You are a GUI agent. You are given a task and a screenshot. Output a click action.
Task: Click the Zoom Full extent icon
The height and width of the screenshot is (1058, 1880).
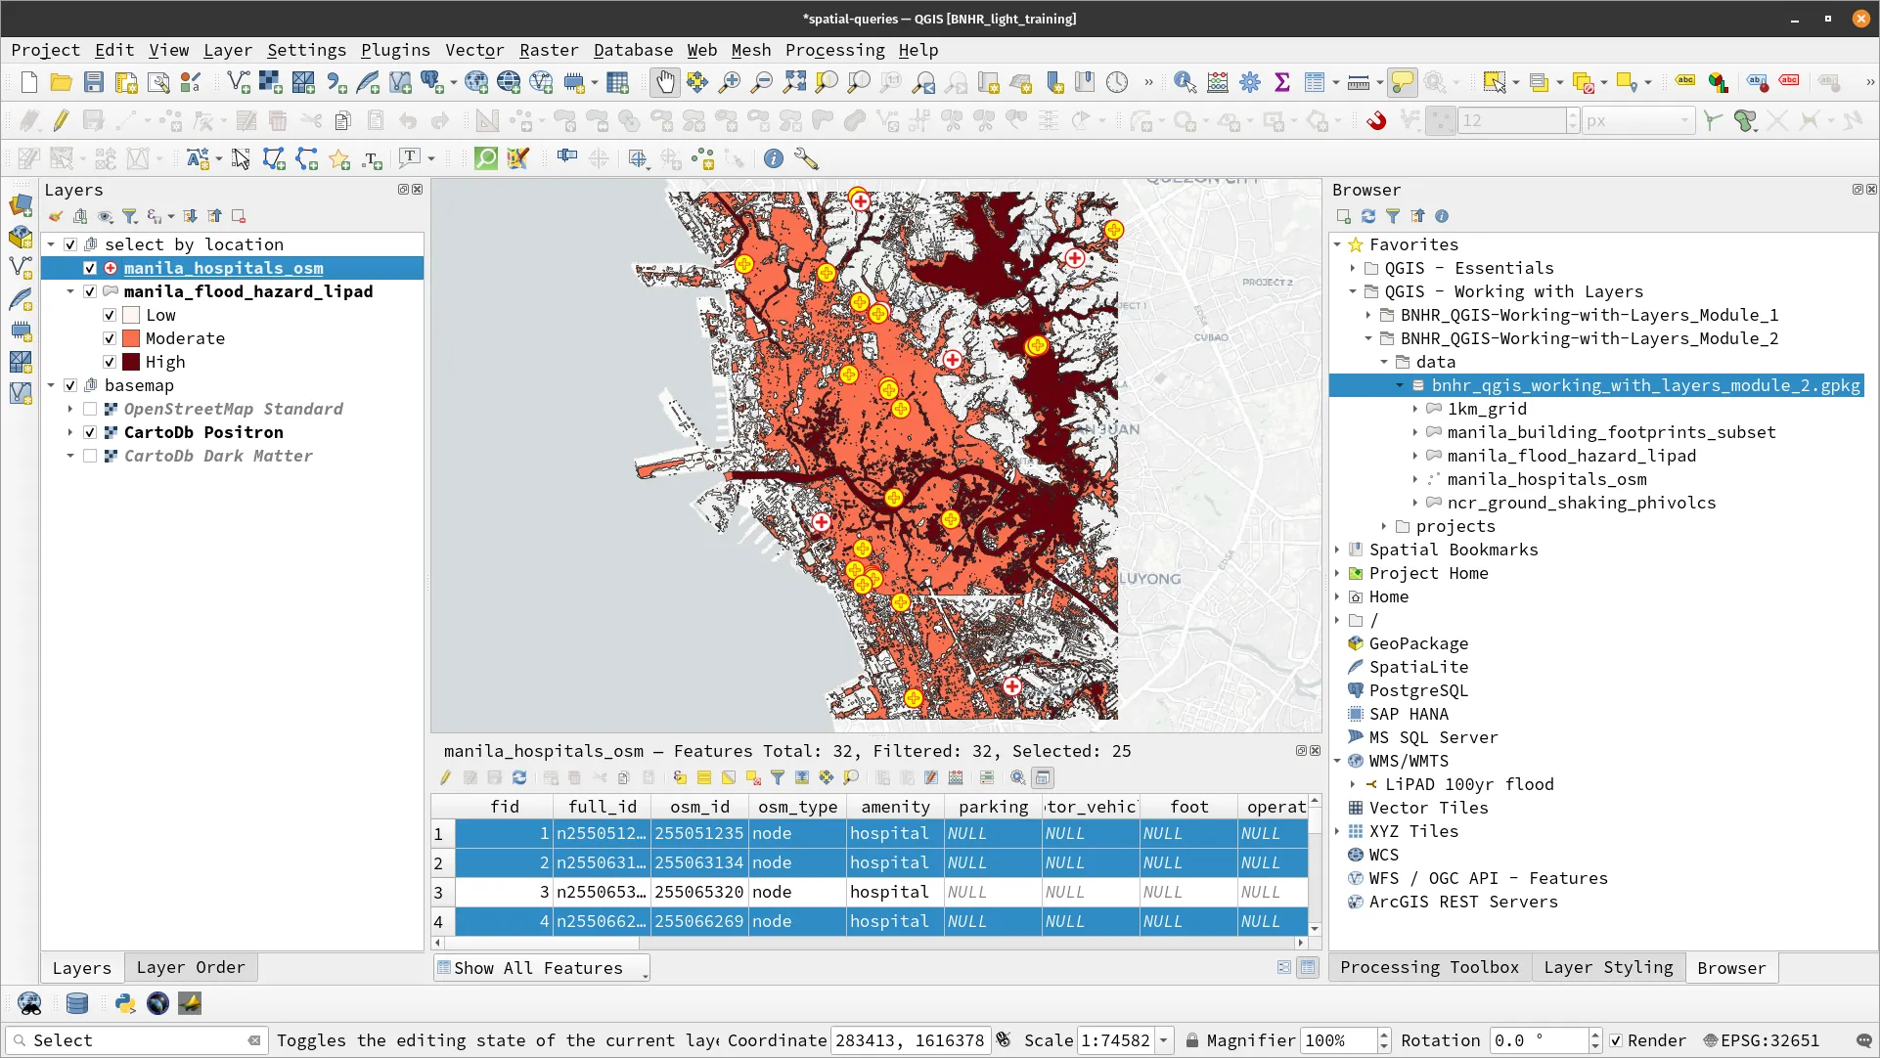point(794,83)
